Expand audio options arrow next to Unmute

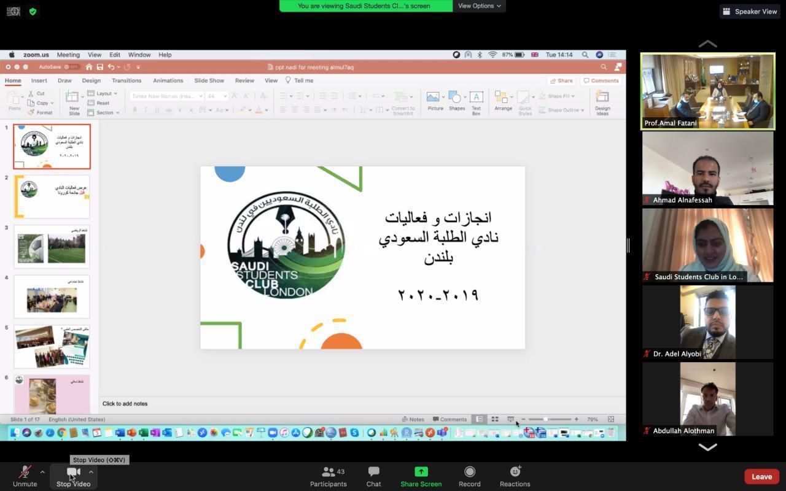coord(42,472)
